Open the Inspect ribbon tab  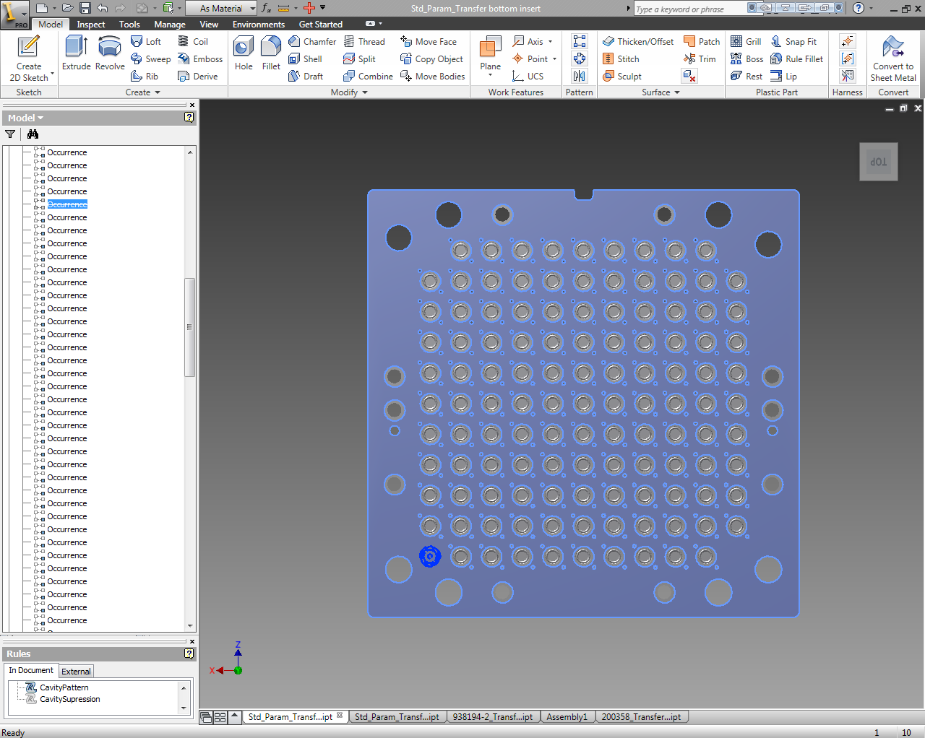pos(91,25)
